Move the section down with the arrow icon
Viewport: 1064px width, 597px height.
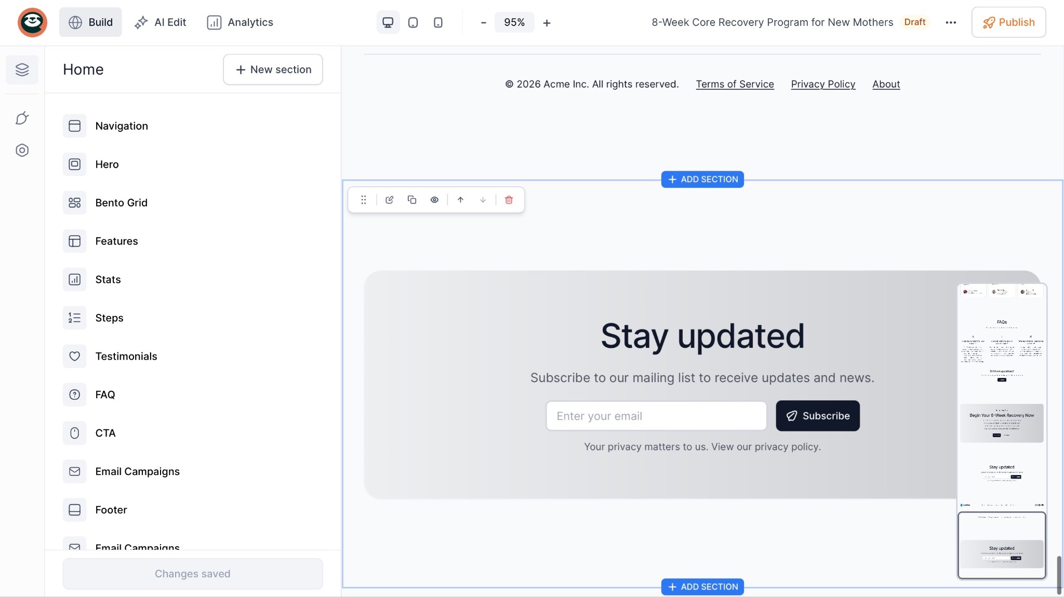click(483, 200)
